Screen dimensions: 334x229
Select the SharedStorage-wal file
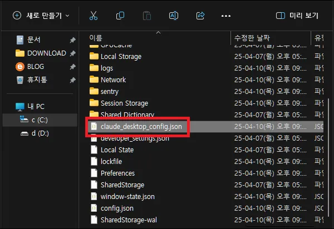(x=129, y=220)
